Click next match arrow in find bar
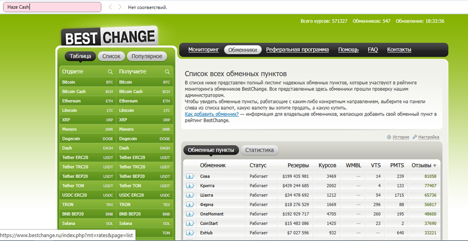This screenshot has width=468, height=241. 120,7
